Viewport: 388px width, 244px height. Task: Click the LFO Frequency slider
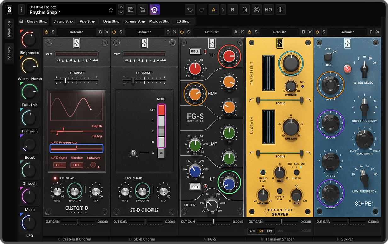77,148
